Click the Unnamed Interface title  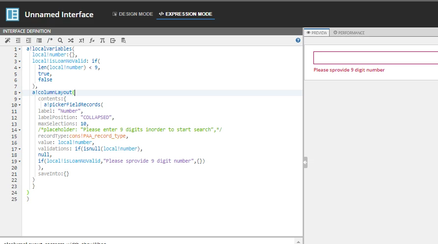(x=59, y=15)
